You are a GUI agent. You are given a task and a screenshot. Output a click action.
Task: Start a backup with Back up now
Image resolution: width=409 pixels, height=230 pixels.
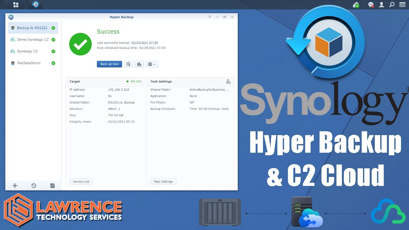point(109,64)
